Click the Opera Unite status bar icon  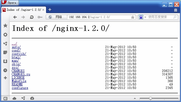[23, 98]
